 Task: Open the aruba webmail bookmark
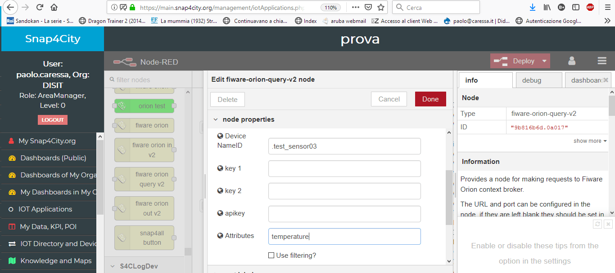tap(344, 21)
